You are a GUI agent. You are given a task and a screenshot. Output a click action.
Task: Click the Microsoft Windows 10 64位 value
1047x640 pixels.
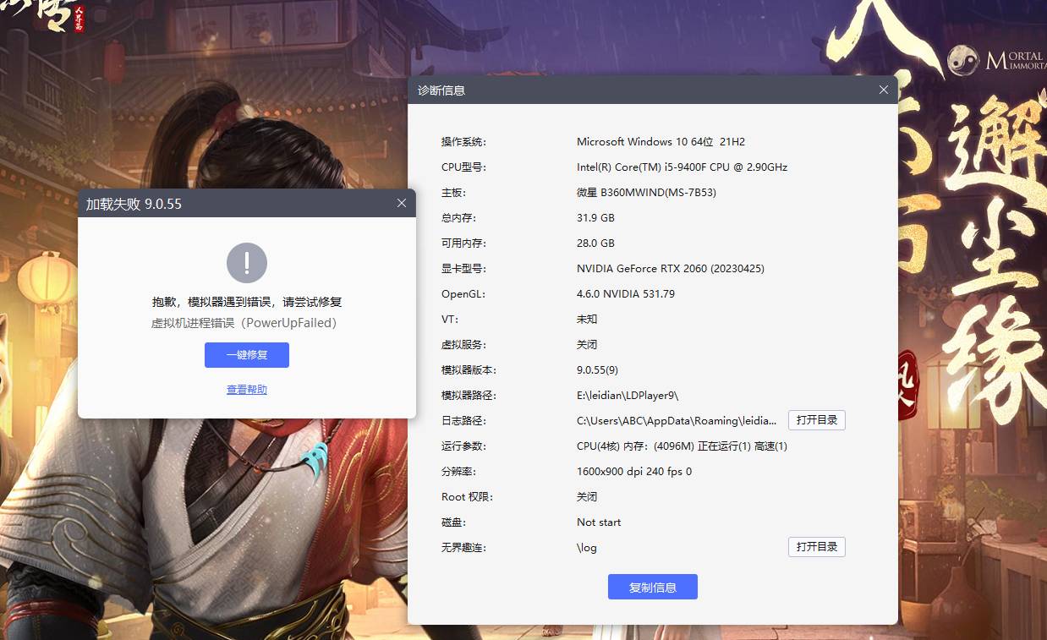coord(660,142)
